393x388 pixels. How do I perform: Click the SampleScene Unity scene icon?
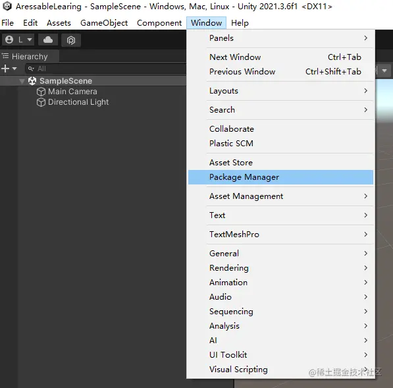(x=32, y=81)
